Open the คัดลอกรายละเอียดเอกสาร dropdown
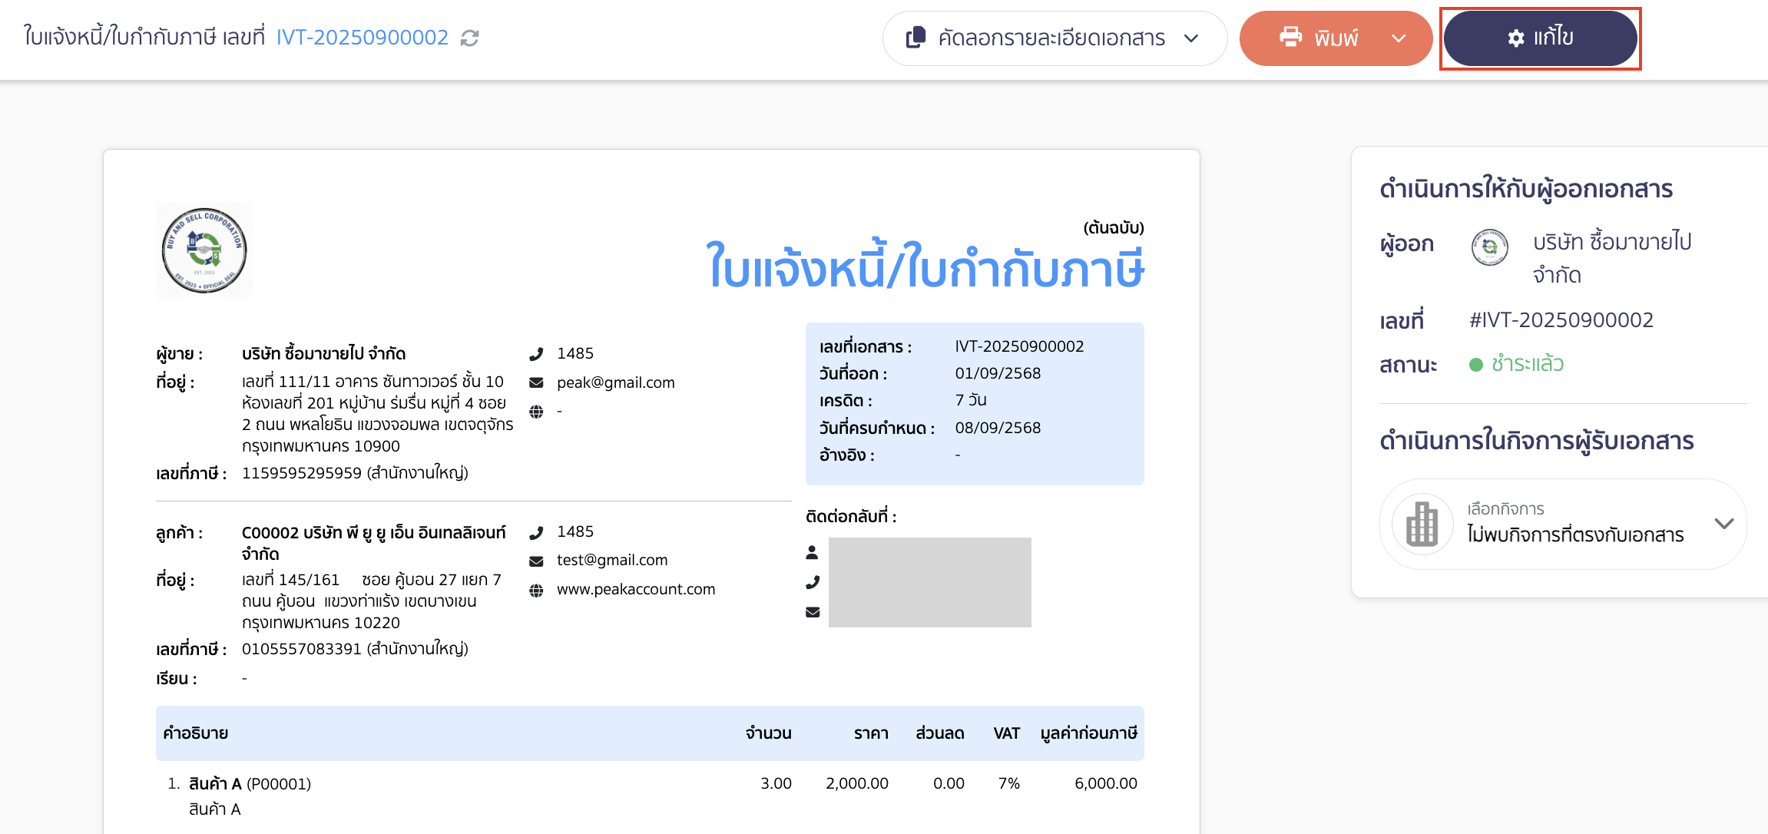The height and width of the screenshot is (834, 1768). (x=1191, y=38)
